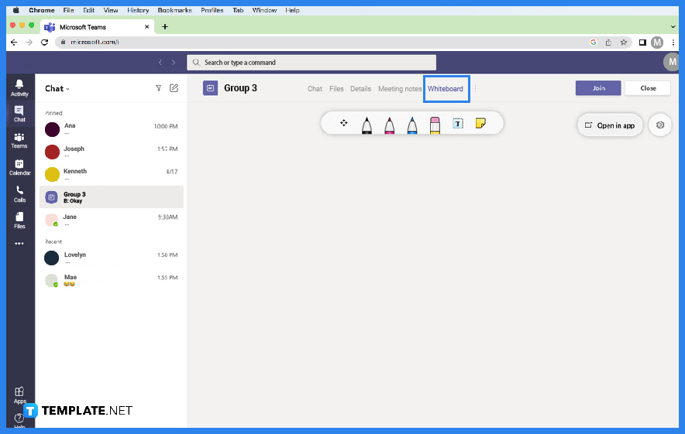Open chat with Ana
Screen dimensions: 685x434
point(112,129)
